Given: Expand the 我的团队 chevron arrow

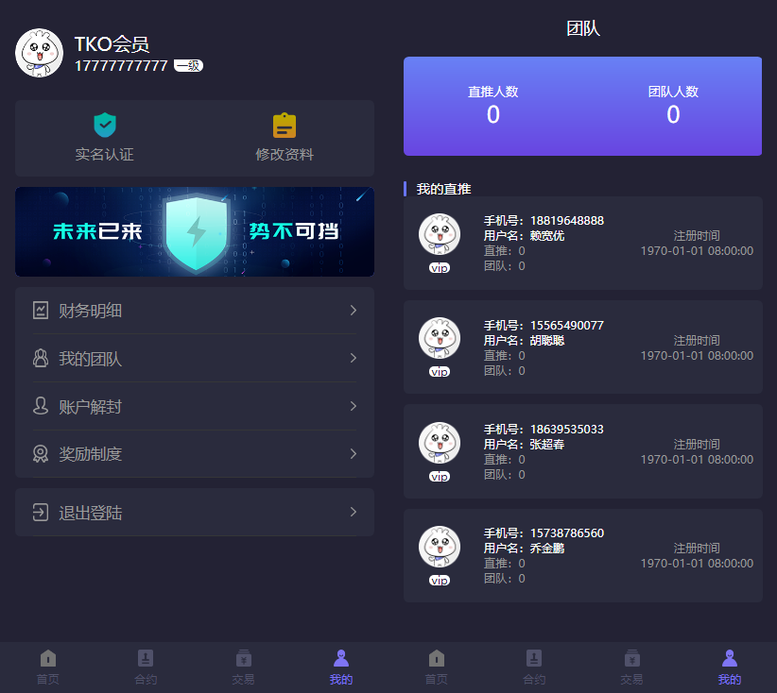Looking at the screenshot, I should 354,358.
